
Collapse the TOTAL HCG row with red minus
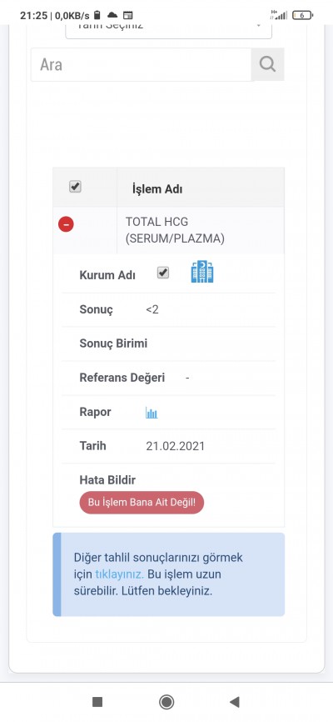(x=66, y=224)
